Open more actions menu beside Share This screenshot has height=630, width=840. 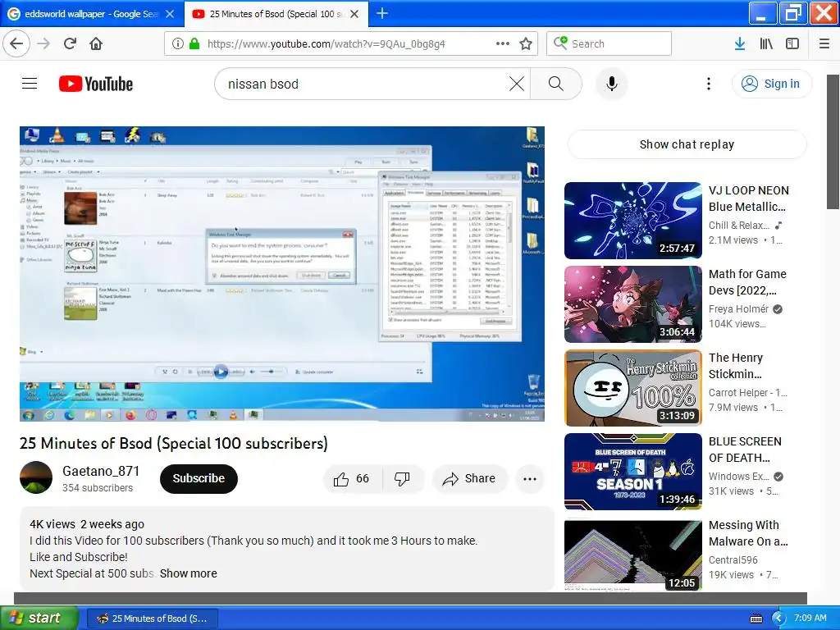click(x=530, y=478)
